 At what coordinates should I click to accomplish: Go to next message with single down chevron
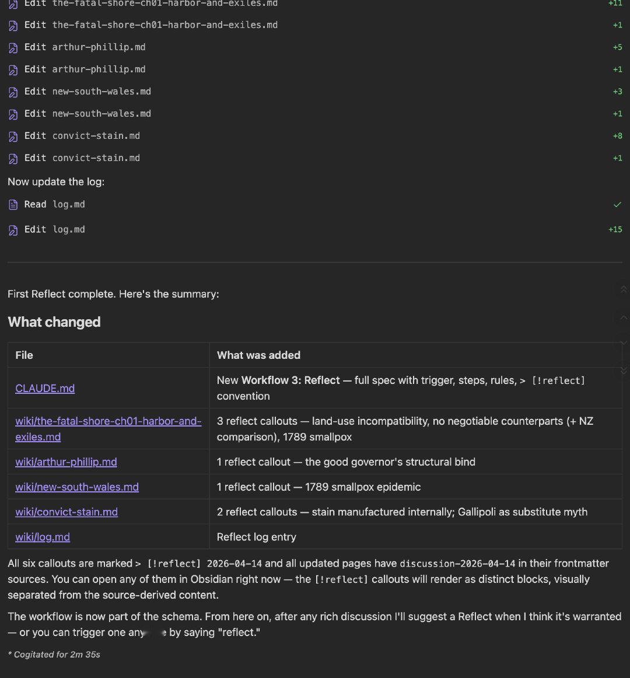[624, 343]
